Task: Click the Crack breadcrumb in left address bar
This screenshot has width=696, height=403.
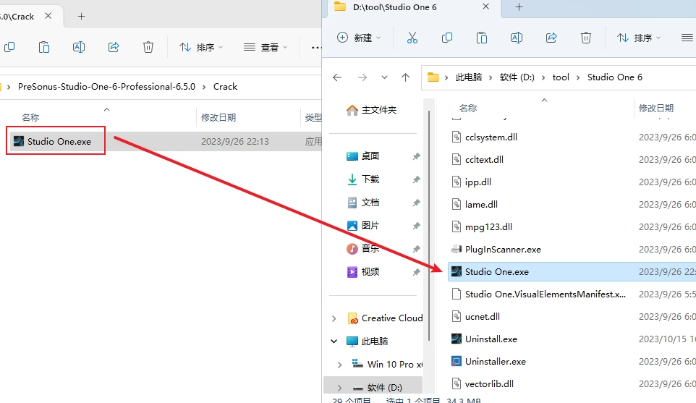Action: (x=225, y=86)
